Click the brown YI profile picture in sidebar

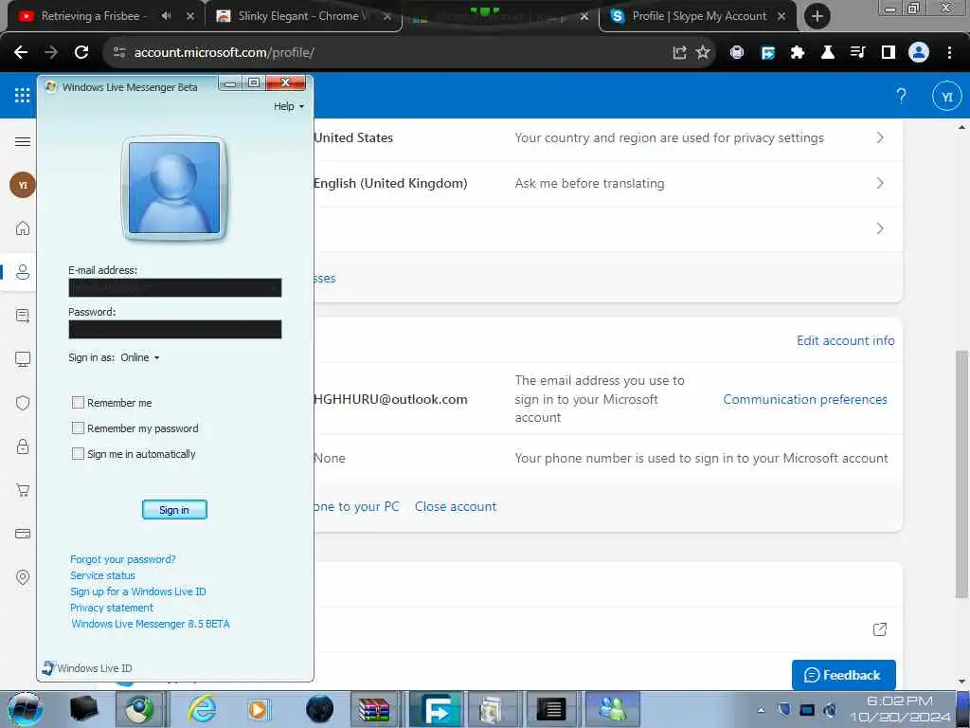(23, 185)
